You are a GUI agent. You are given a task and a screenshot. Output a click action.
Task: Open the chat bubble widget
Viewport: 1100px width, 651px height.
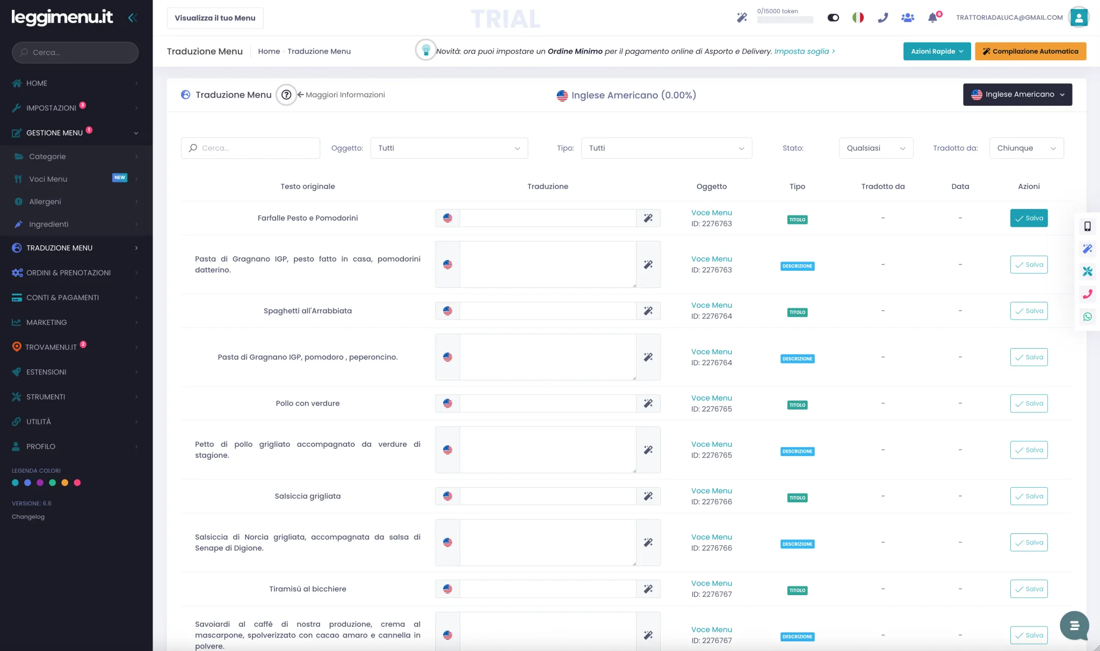tap(1074, 625)
